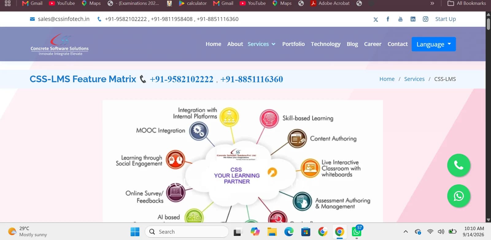
Task: Open the Portfolio menu item
Action: 293,44
